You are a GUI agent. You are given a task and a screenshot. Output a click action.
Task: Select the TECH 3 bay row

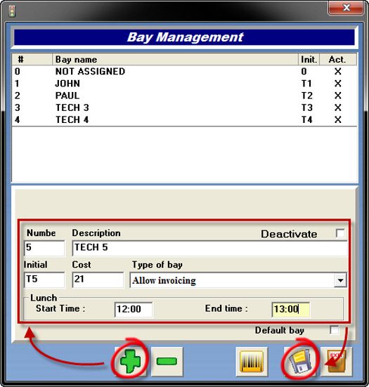(x=184, y=107)
